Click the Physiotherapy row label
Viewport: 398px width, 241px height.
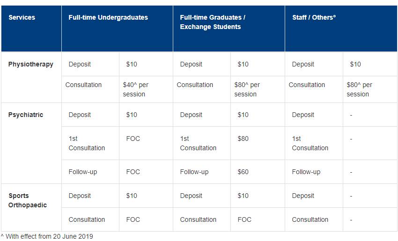coord(31,64)
